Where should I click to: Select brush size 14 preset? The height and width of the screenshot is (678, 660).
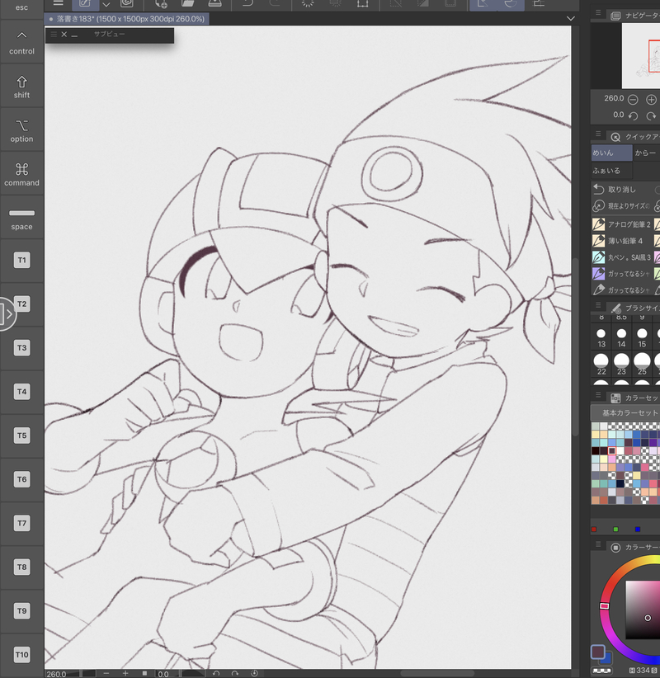[621, 337]
